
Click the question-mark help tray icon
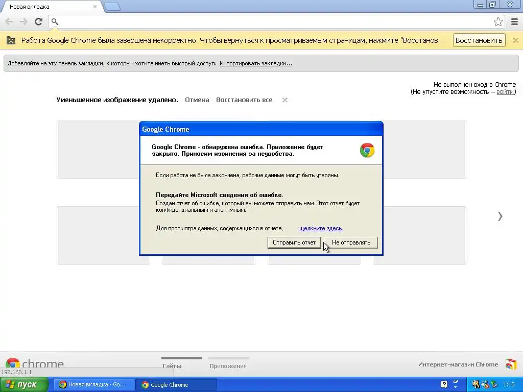coord(444,384)
